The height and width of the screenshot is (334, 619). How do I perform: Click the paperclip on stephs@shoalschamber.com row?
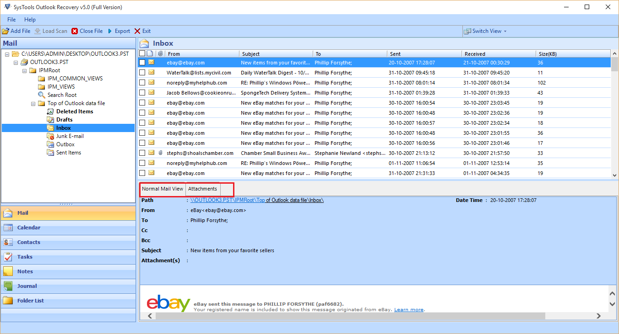coord(160,153)
